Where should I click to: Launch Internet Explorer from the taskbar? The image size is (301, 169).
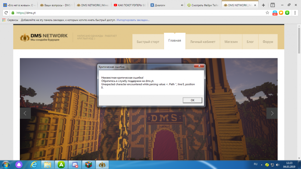[34, 164]
